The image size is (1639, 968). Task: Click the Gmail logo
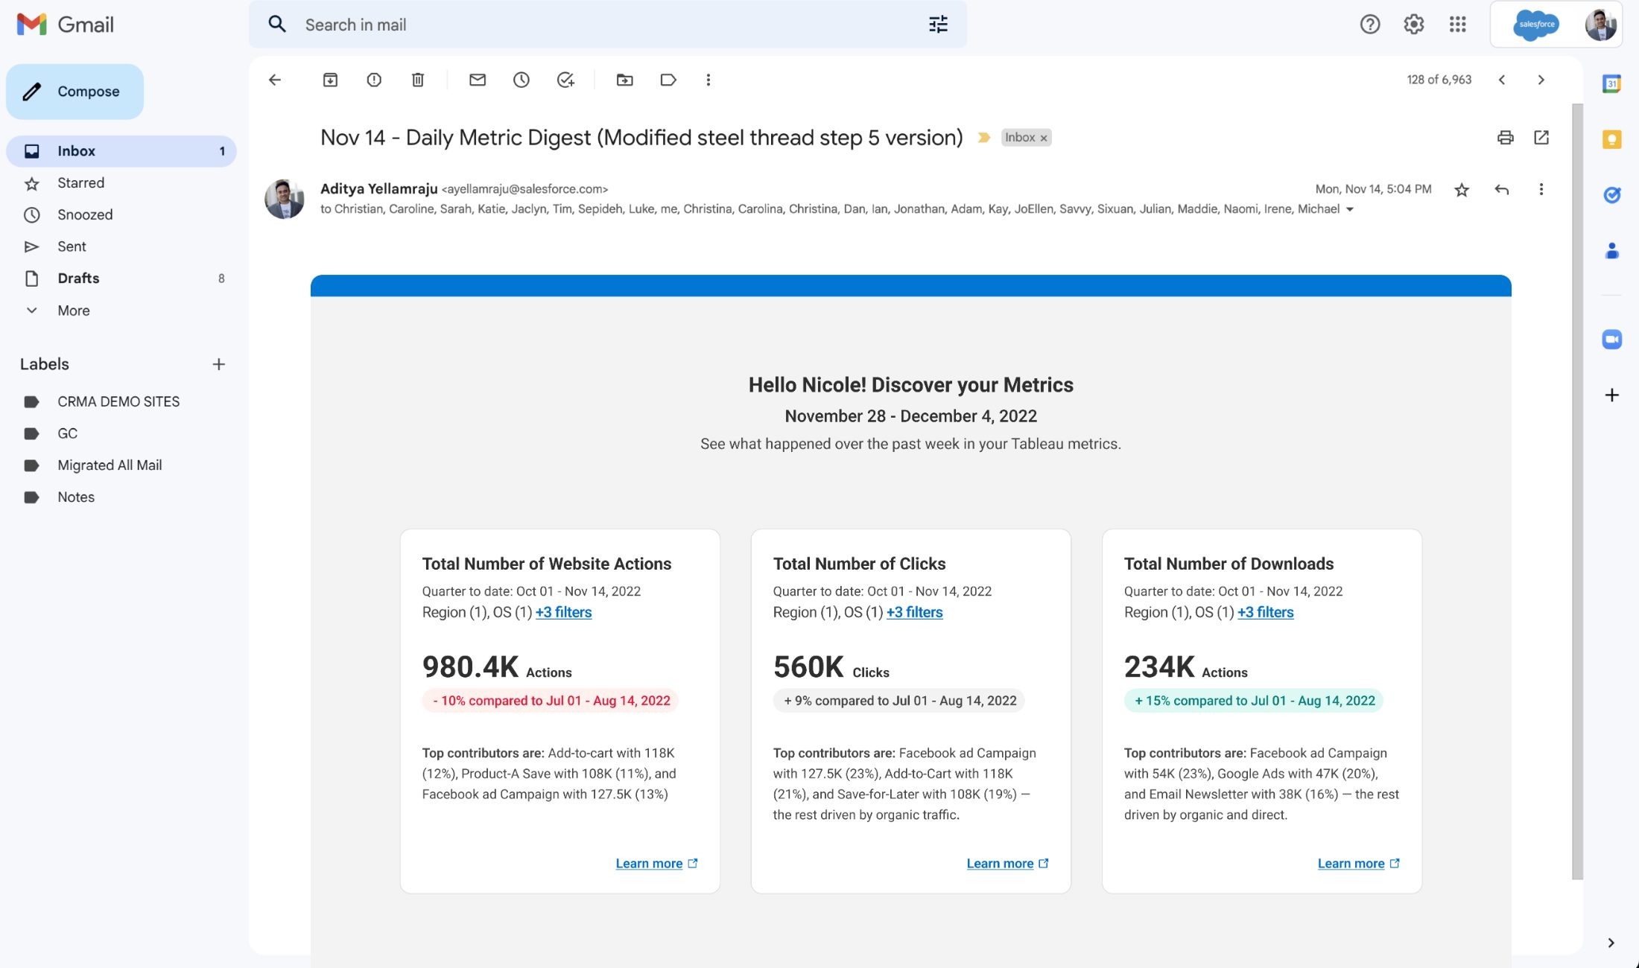66,25
